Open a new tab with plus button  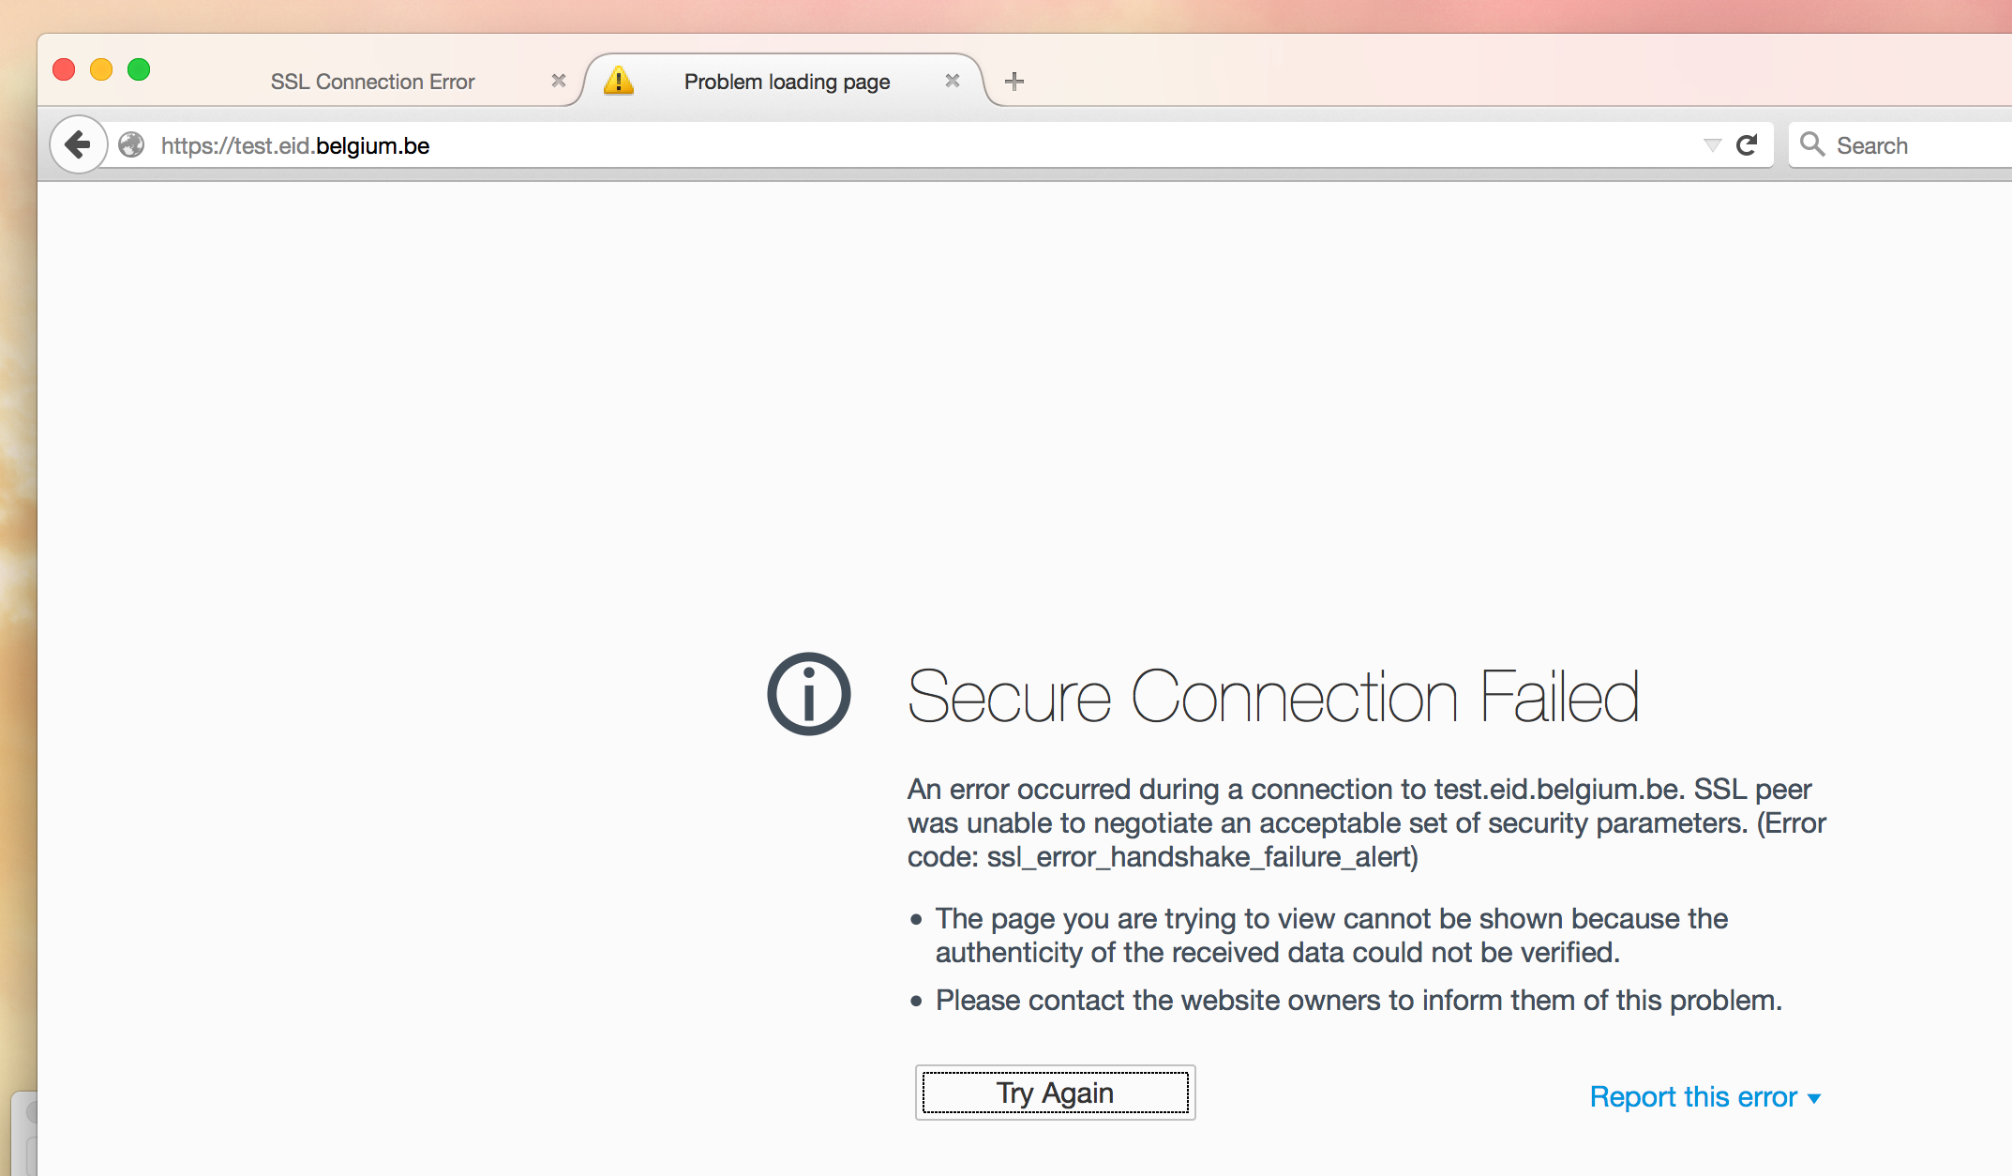pyautogui.click(x=1014, y=82)
